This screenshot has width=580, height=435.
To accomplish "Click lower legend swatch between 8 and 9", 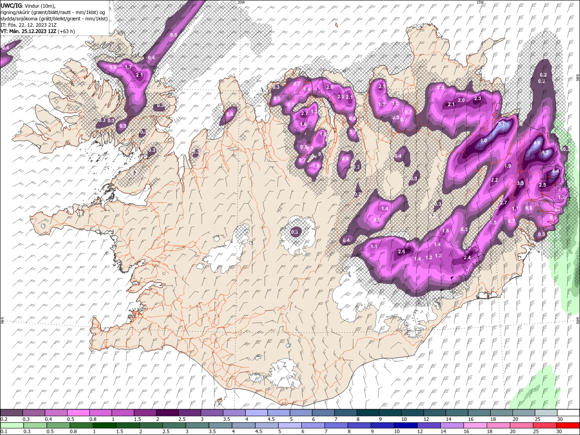I will point(360,425).
